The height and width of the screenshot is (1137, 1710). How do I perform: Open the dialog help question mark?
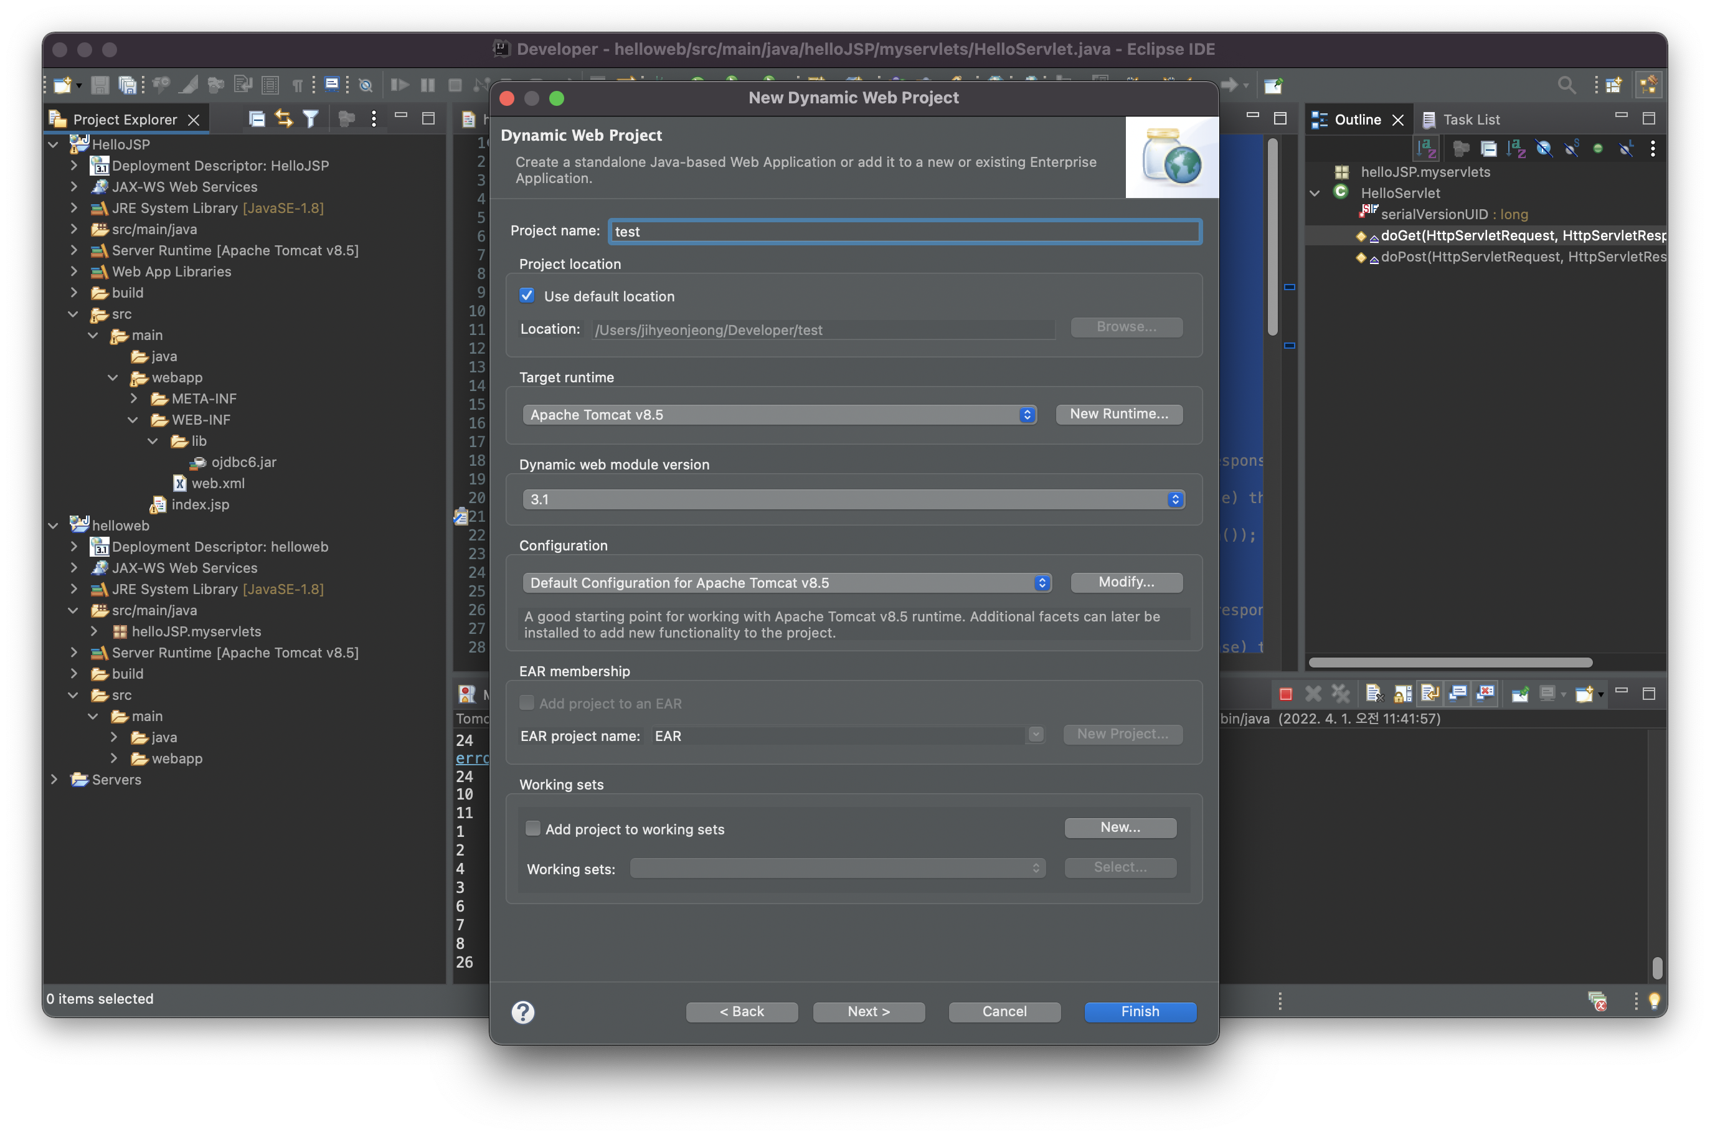(523, 1012)
